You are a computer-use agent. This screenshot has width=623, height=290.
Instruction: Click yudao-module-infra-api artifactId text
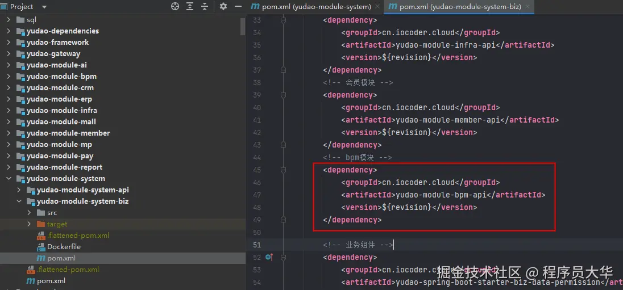pos(445,45)
